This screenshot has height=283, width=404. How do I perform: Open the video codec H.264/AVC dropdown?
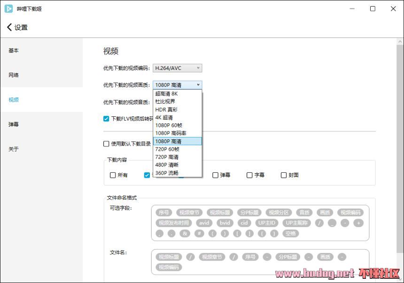177,68
